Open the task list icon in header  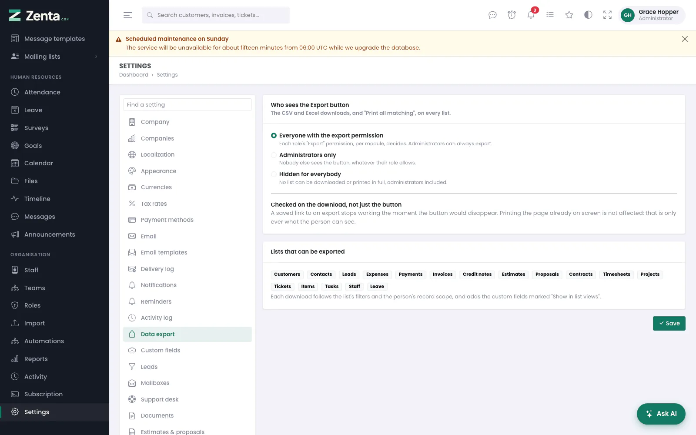550,15
